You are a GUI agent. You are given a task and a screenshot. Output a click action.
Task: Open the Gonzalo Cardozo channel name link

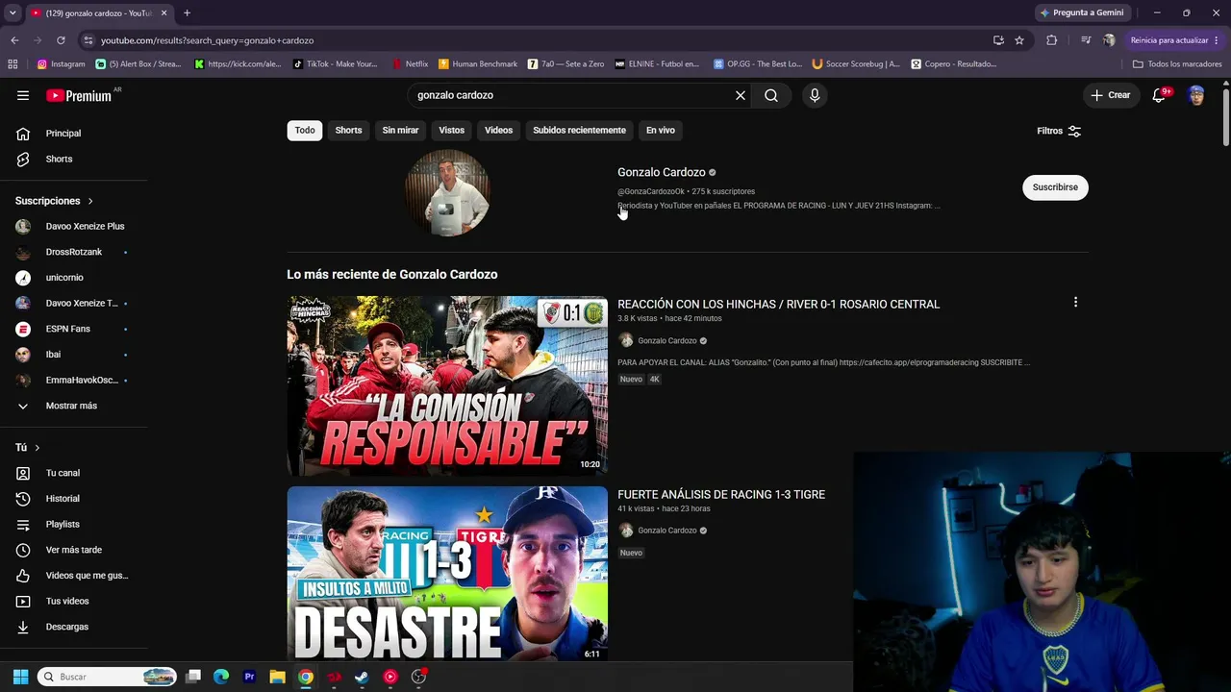click(662, 172)
